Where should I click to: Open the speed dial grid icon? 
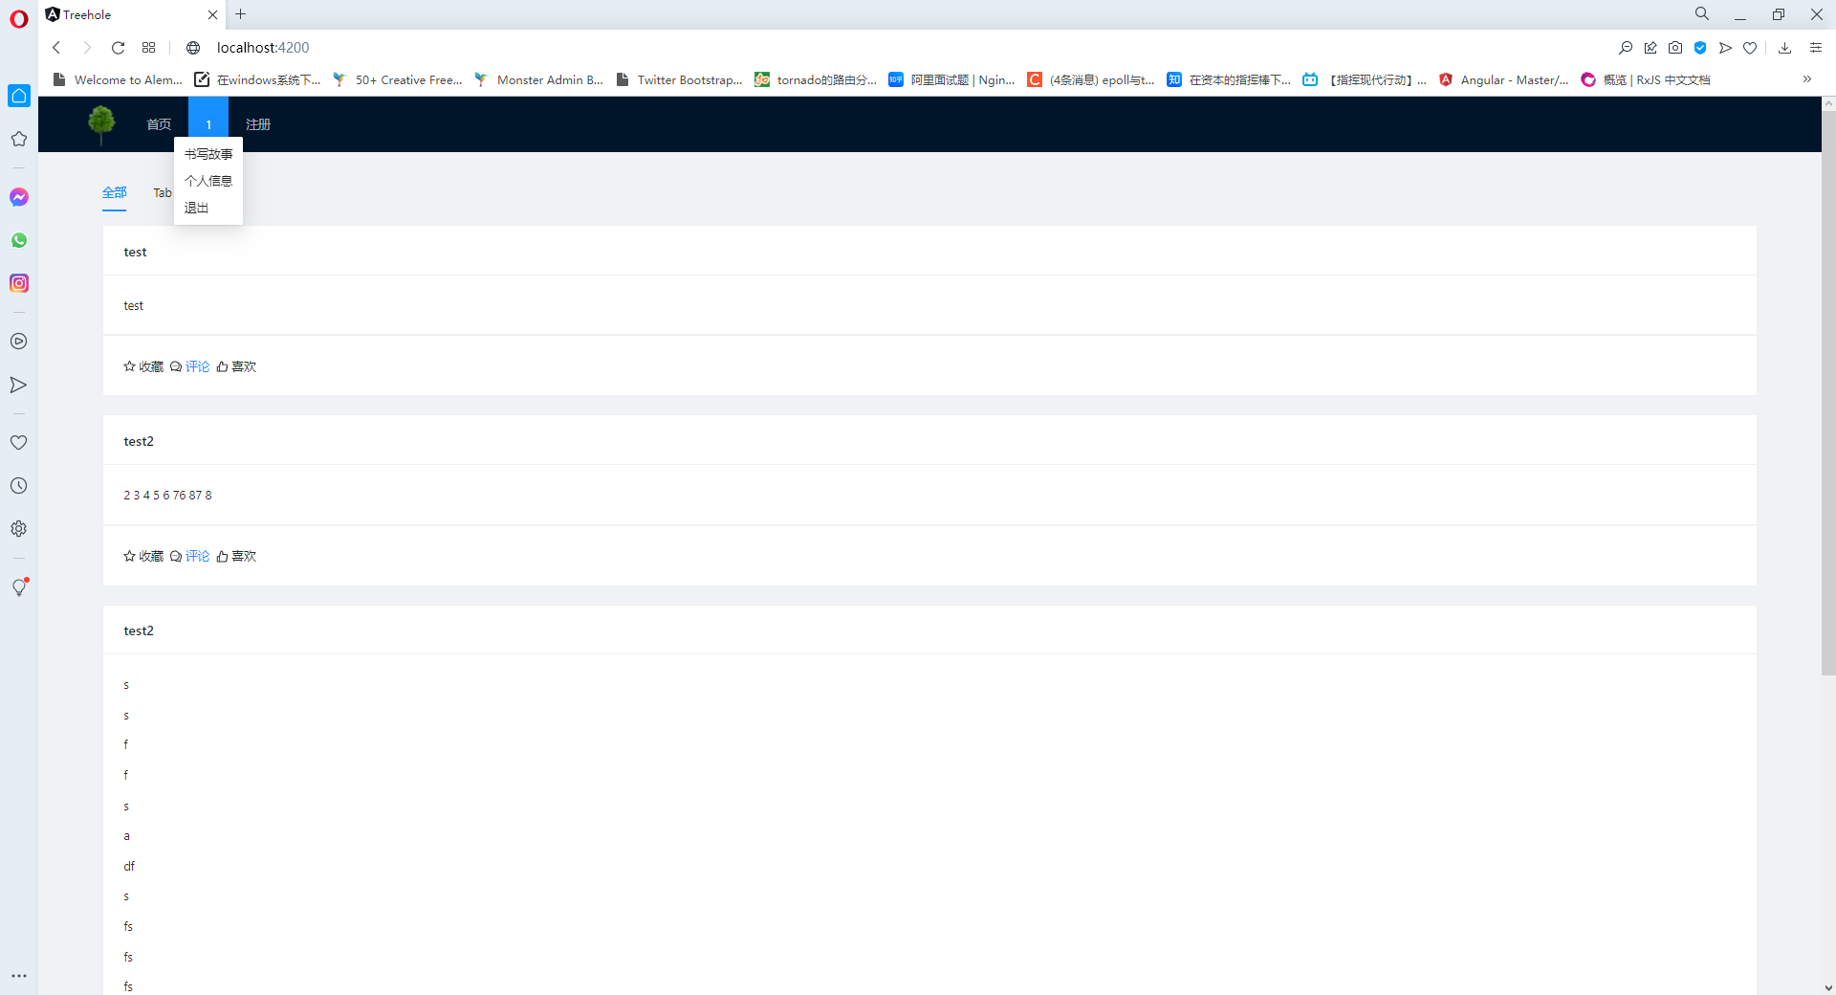[148, 48]
